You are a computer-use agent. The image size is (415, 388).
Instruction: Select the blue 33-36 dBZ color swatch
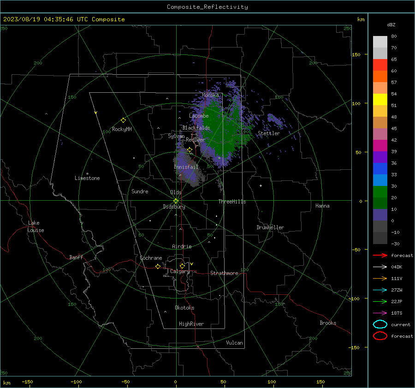point(380,169)
